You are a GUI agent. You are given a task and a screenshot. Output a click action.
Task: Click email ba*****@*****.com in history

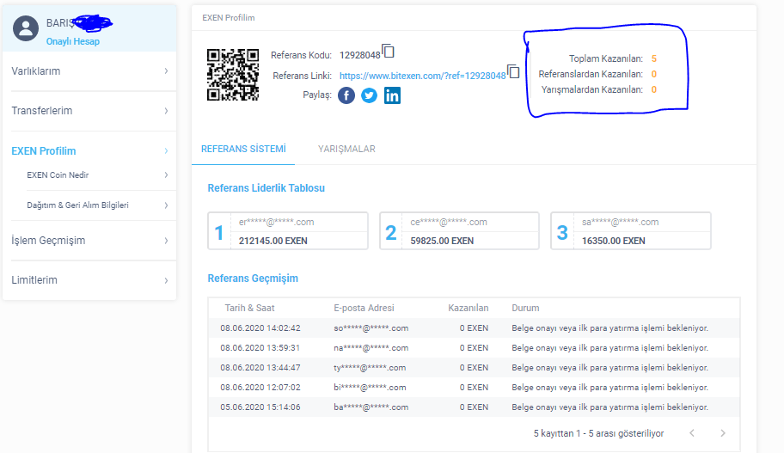tap(371, 407)
